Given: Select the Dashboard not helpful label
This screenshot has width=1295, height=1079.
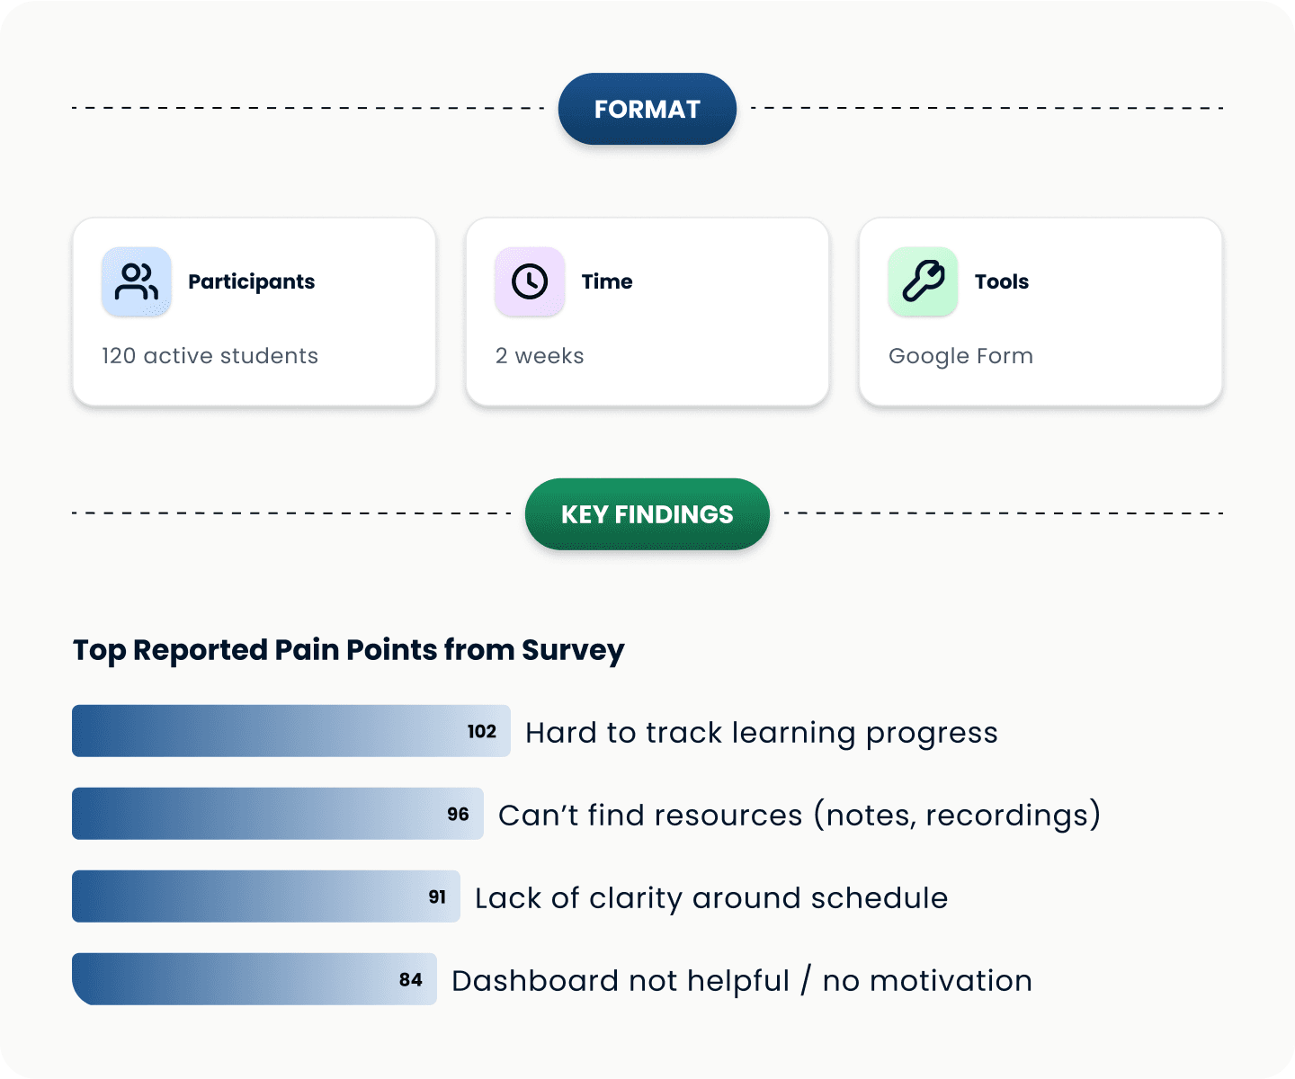Looking at the screenshot, I should point(741,981).
